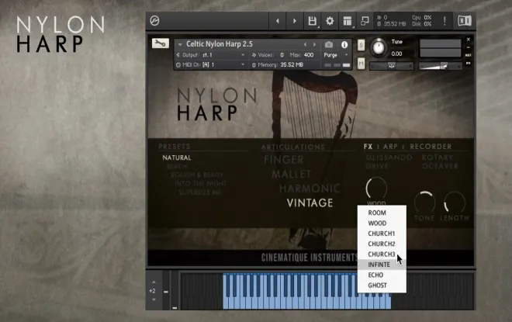Click the pan slider under Tune
This screenshot has height=322, width=512.
392,66
